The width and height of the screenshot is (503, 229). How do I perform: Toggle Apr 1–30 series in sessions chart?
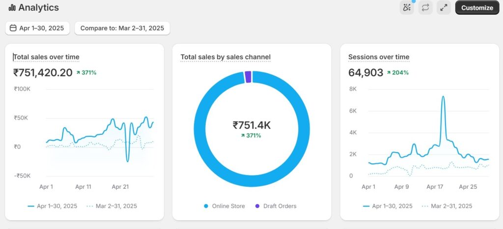(x=388, y=206)
